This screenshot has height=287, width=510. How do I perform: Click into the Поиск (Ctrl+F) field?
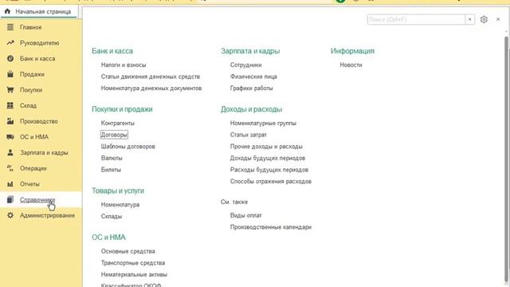tap(416, 19)
